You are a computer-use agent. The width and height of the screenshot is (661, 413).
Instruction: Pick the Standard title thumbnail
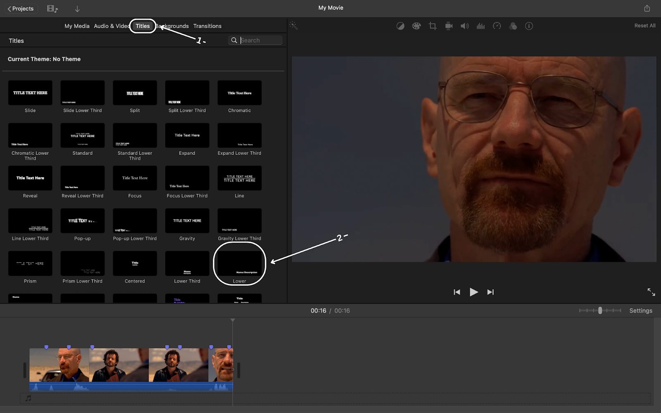pos(83,135)
